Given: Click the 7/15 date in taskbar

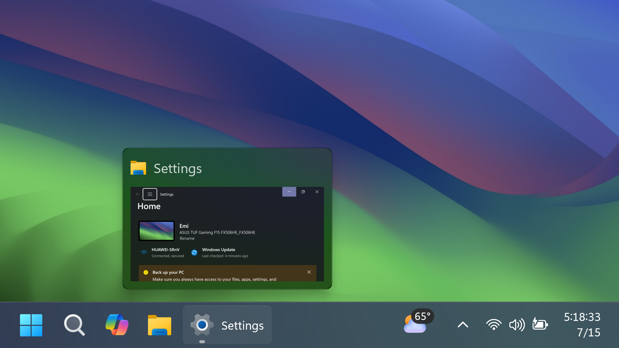Looking at the screenshot, I should coord(588,333).
